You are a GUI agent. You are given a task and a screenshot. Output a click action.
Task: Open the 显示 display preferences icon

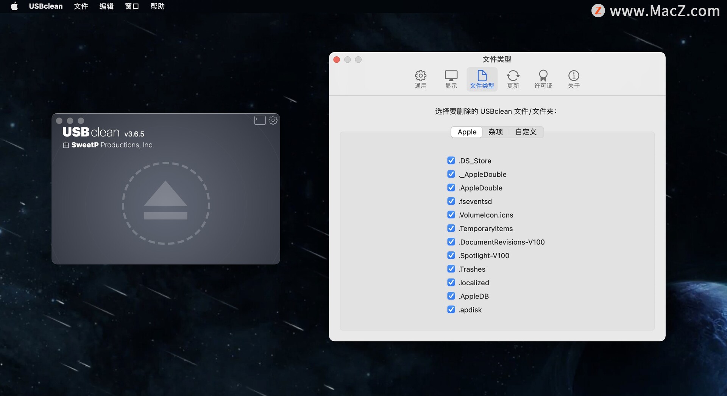point(451,79)
